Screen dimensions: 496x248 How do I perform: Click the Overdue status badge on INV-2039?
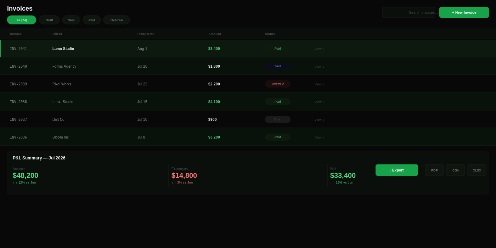click(278, 84)
